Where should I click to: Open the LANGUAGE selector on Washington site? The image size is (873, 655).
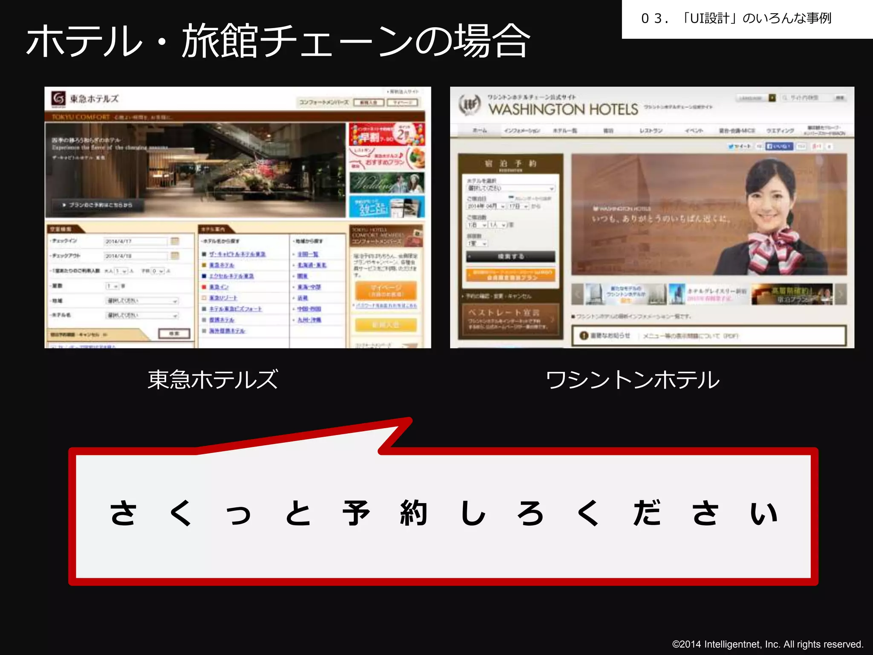coord(756,98)
